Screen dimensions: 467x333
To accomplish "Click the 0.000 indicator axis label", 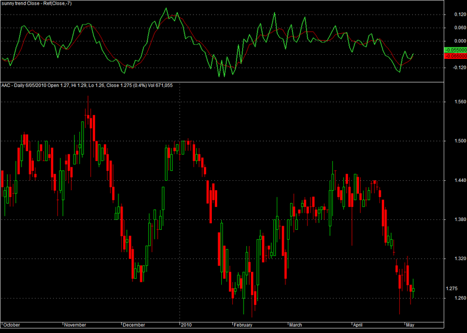I will point(460,41).
